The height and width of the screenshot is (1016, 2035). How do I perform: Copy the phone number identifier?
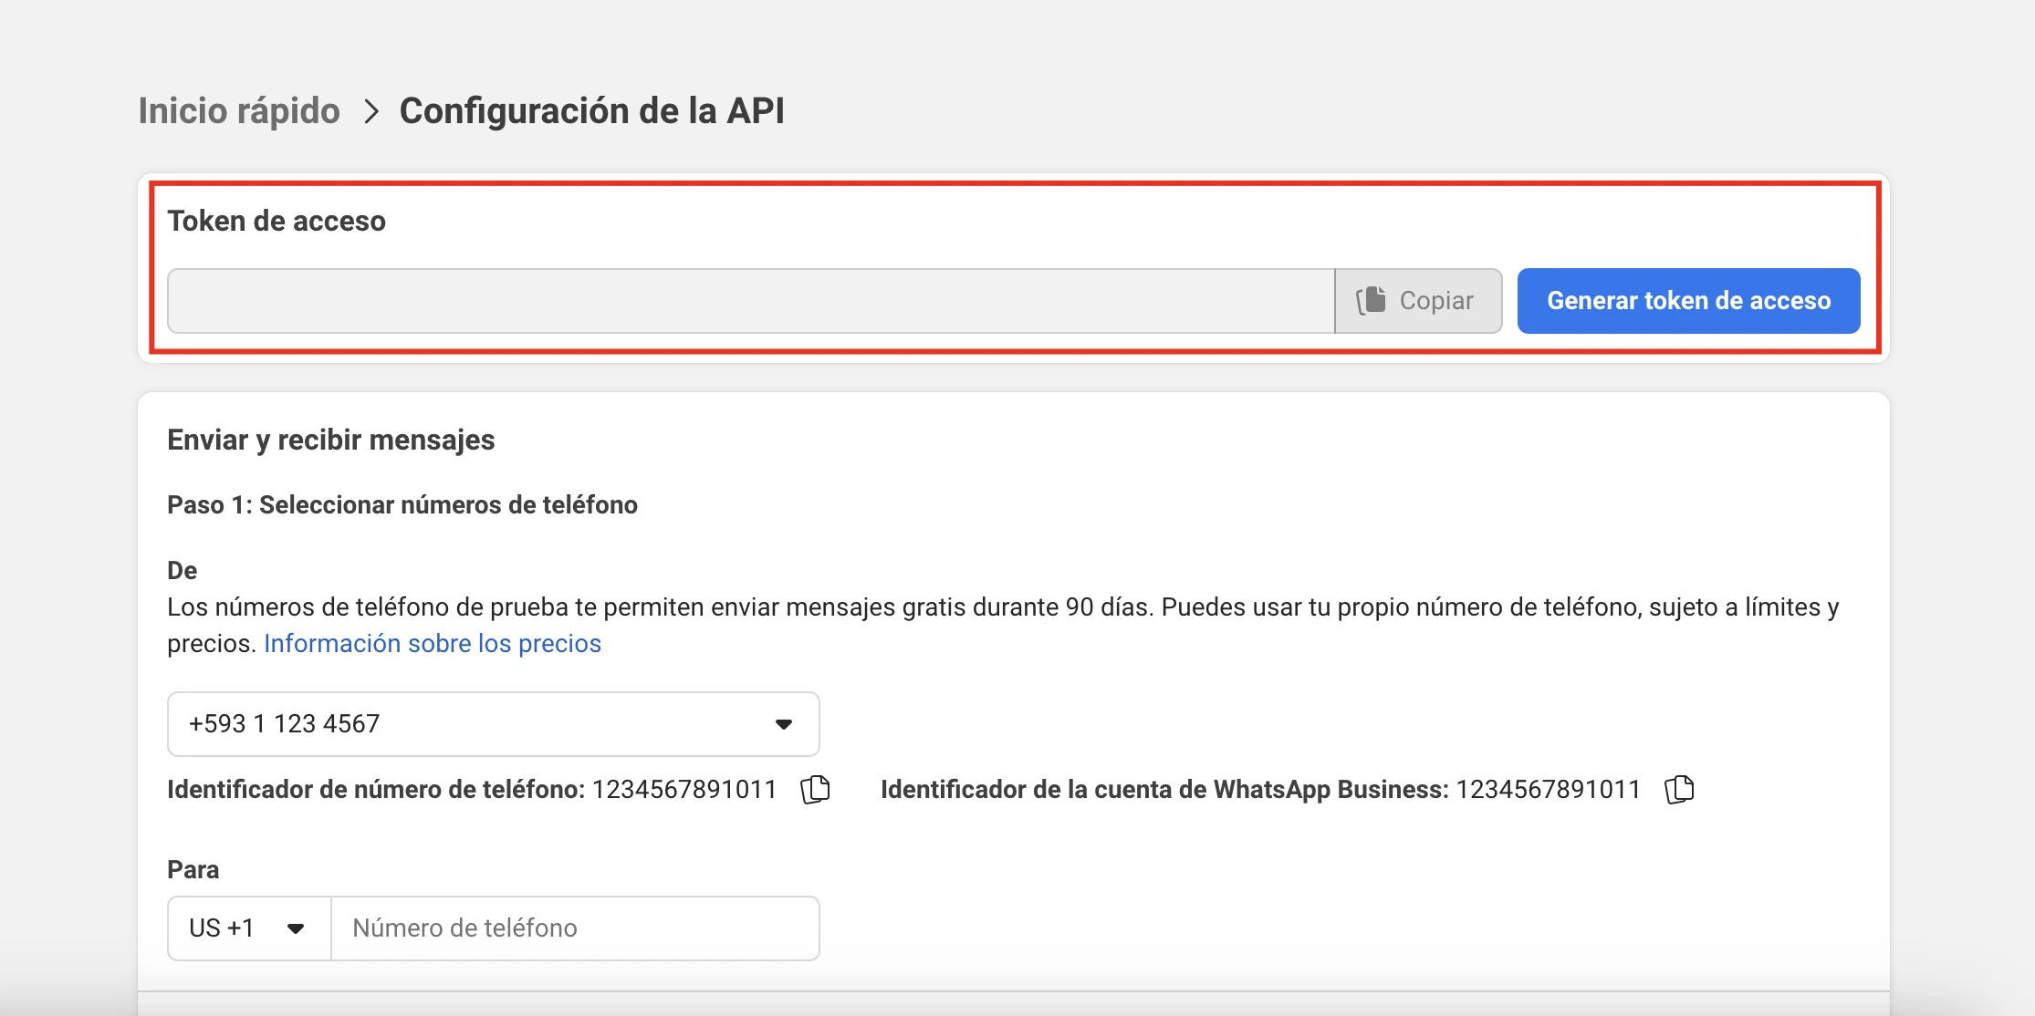click(x=815, y=789)
